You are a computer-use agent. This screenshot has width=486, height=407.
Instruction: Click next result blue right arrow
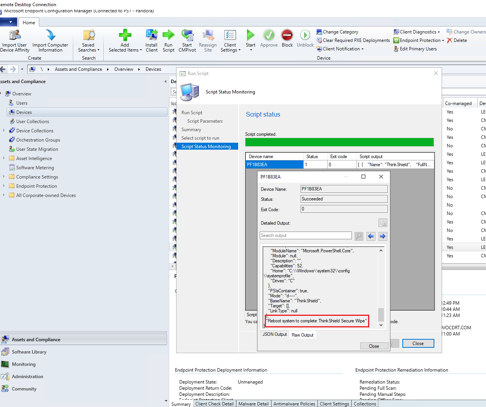[383, 236]
